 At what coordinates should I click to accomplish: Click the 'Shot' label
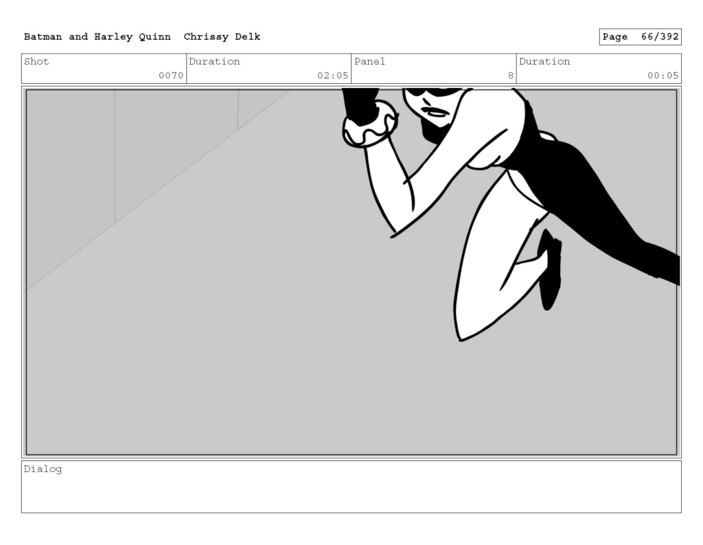pyautogui.click(x=36, y=61)
